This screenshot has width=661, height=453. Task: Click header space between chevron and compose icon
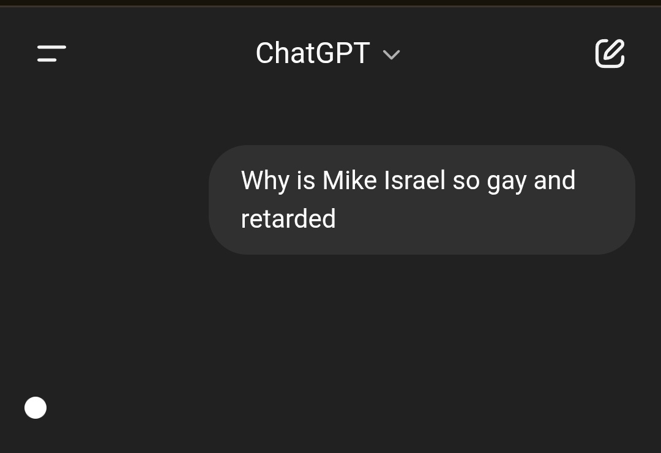[498, 54]
